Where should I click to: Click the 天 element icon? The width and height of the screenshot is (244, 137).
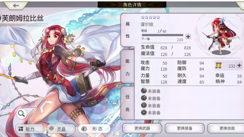click(x=219, y=65)
